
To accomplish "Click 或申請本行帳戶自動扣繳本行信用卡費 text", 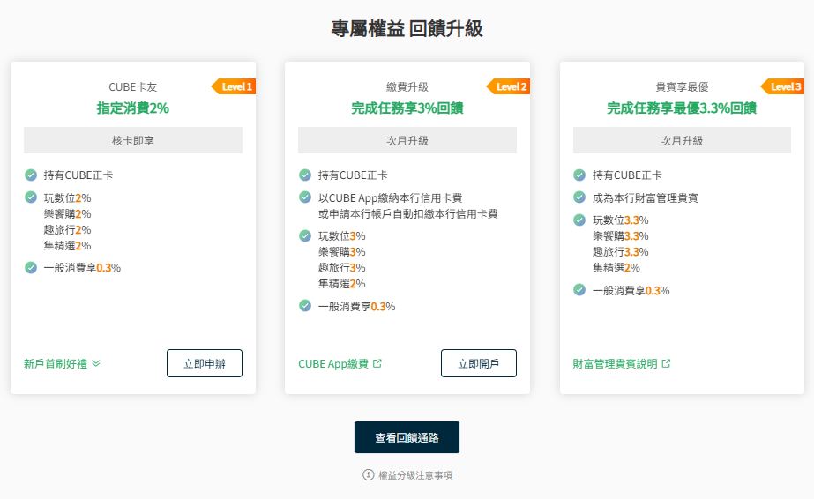I will pos(408,213).
